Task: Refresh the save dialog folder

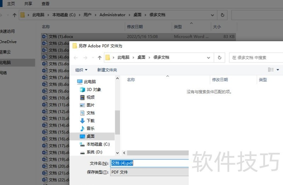Action: click(x=219, y=58)
